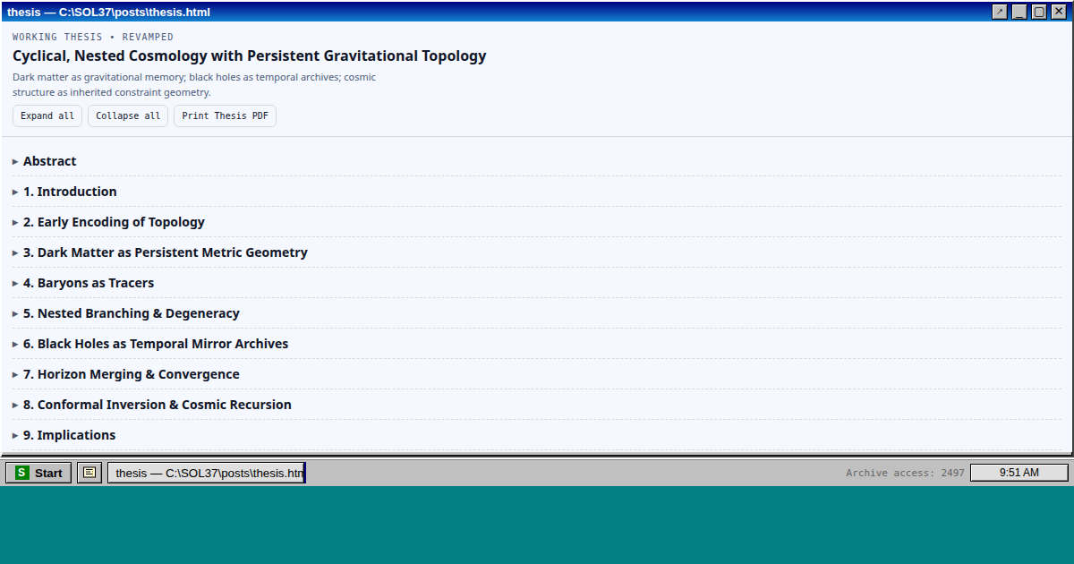Click Print Thesis PDF

(x=225, y=116)
